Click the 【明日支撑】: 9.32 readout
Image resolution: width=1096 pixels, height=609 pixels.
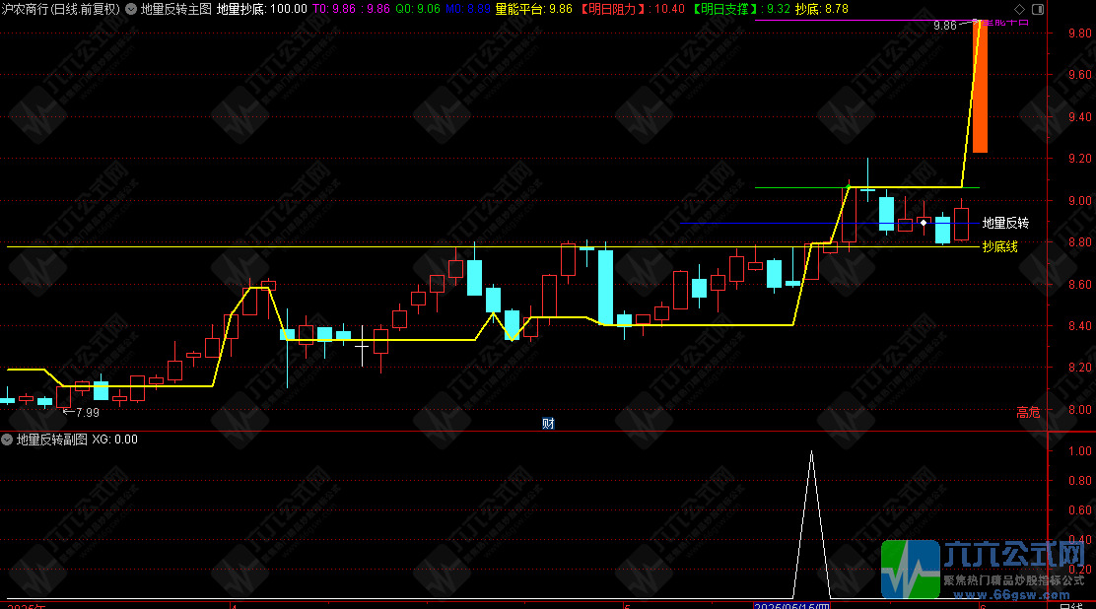pyautogui.click(x=741, y=9)
